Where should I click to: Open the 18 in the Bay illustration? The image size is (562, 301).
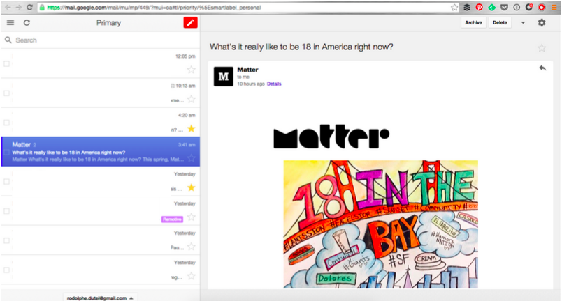(381, 224)
